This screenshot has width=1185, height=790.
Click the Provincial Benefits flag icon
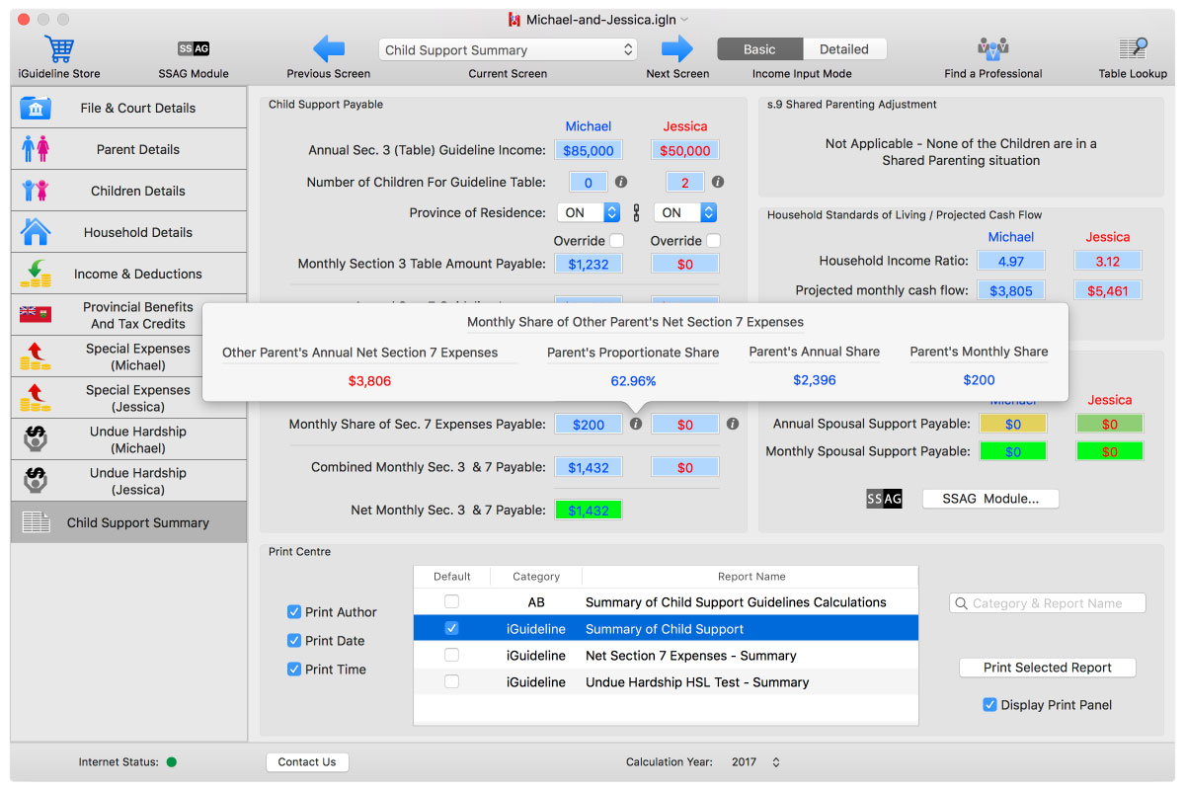pos(36,315)
